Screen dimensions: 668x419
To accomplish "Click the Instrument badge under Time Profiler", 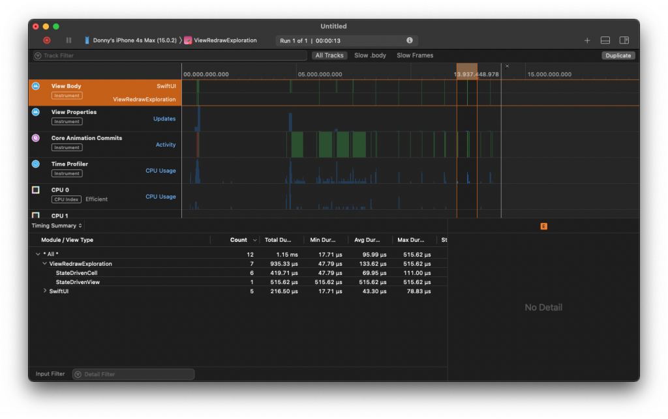I will pyautogui.click(x=67, y=173).
